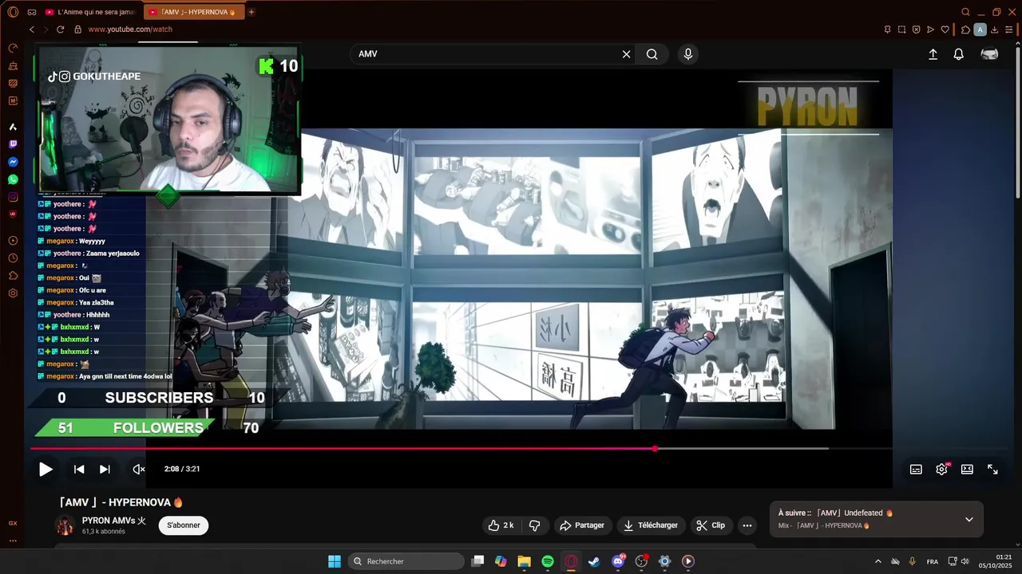Open the Opera player flow arrow icon
Screen dimensions: 1022x574
click(x=930, y=29)
